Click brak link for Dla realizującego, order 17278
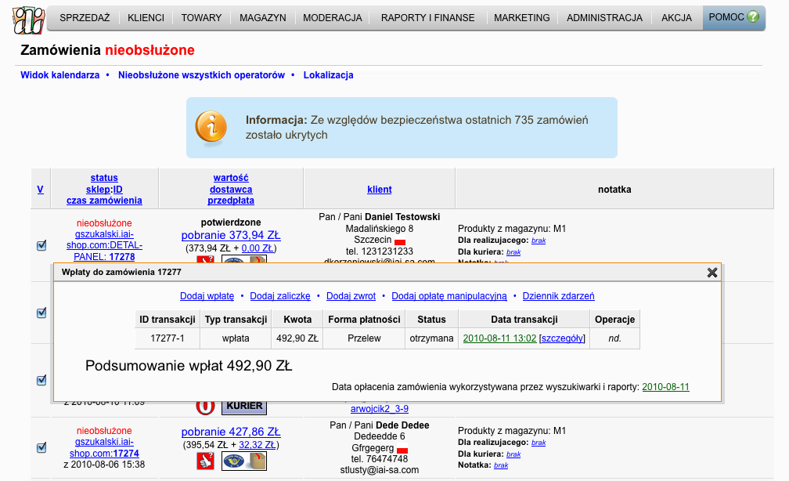This screenshot has height=481, width=789. tap(539, 240)
